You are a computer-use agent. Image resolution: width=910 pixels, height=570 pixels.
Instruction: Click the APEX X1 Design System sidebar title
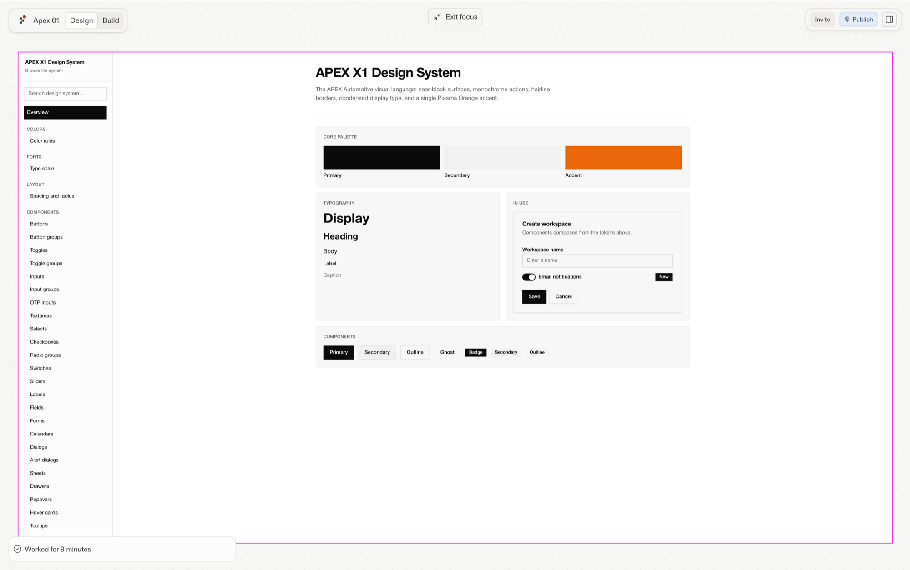(x=55, y=62)
